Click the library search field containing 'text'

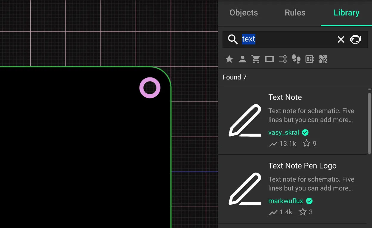click(x=295, y=39)
